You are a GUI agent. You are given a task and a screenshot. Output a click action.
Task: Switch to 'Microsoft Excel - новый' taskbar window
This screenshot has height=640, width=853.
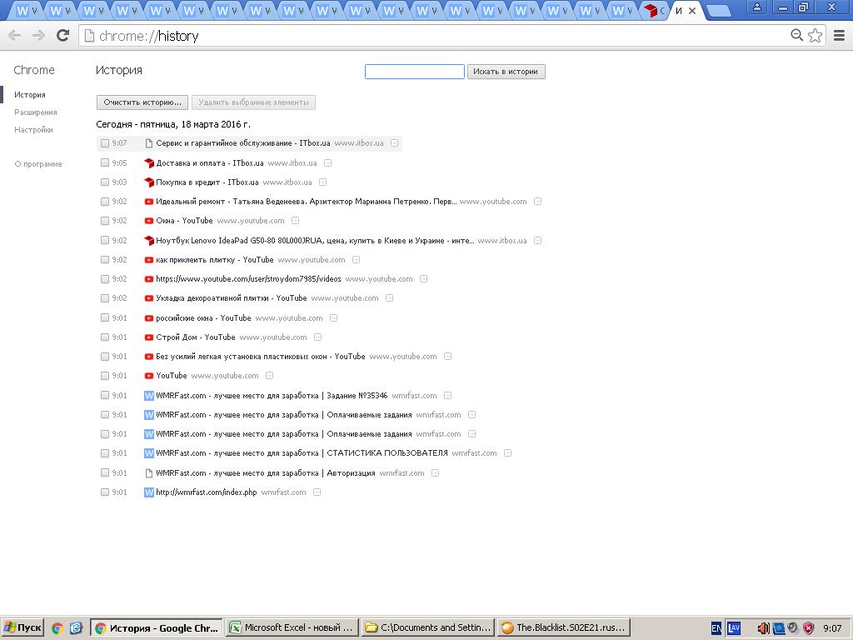(x=292, y=628)
